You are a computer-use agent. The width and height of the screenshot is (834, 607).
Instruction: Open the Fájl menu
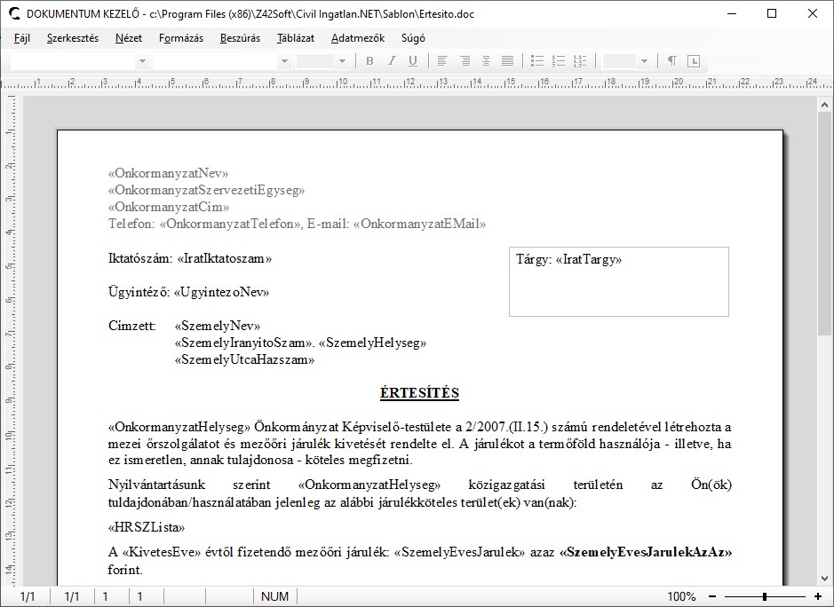tap(22, 38)
